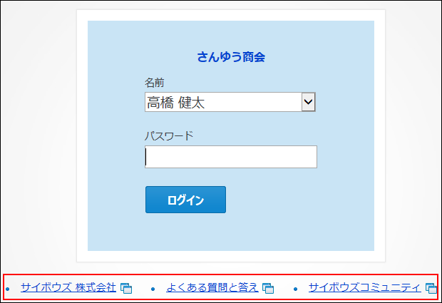This screenshot has height=303, width=442.
Task: Click the パスワード input field
Action: click(x=231, y=157)
